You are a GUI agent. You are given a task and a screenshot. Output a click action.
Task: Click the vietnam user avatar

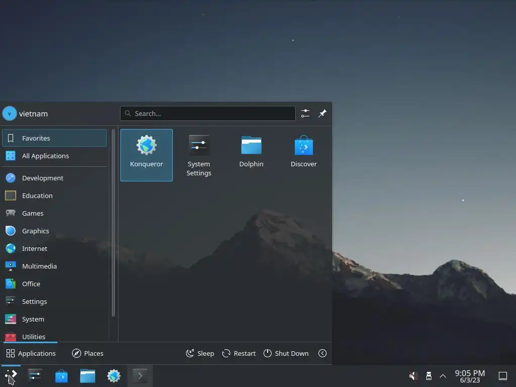[10, 113]
